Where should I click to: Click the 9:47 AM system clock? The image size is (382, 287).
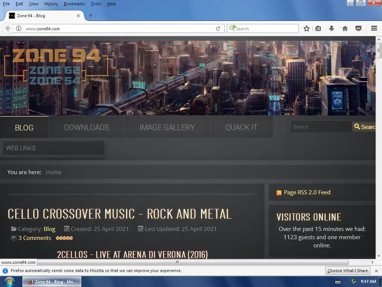pyautogui.click(x=368, y=281)
